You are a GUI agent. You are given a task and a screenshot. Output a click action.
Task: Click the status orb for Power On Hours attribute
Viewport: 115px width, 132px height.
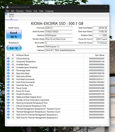[x=8, y=91]
